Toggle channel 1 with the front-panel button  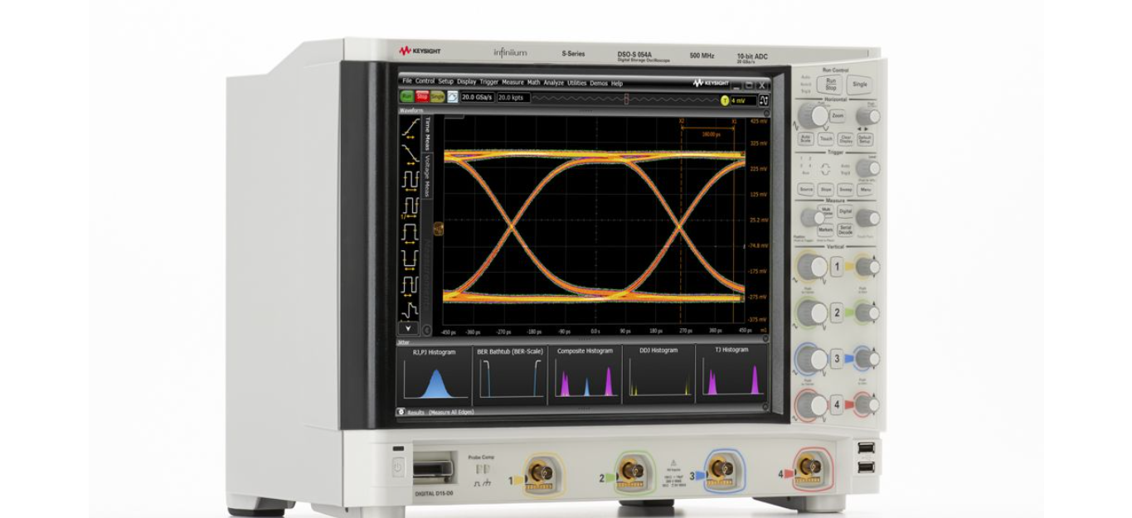tap(837, 267)
